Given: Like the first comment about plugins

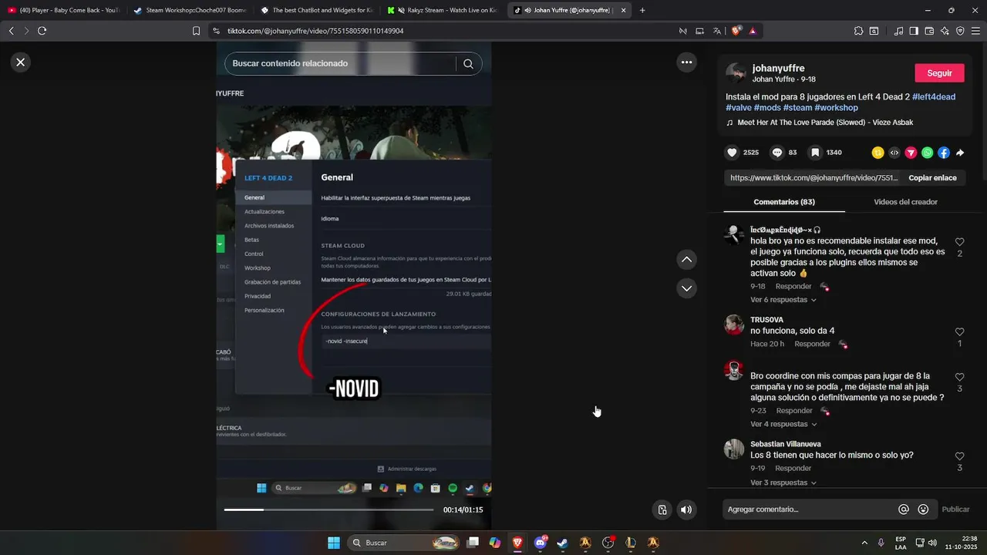Looking at the screenshot, I should tap(959, 242).
